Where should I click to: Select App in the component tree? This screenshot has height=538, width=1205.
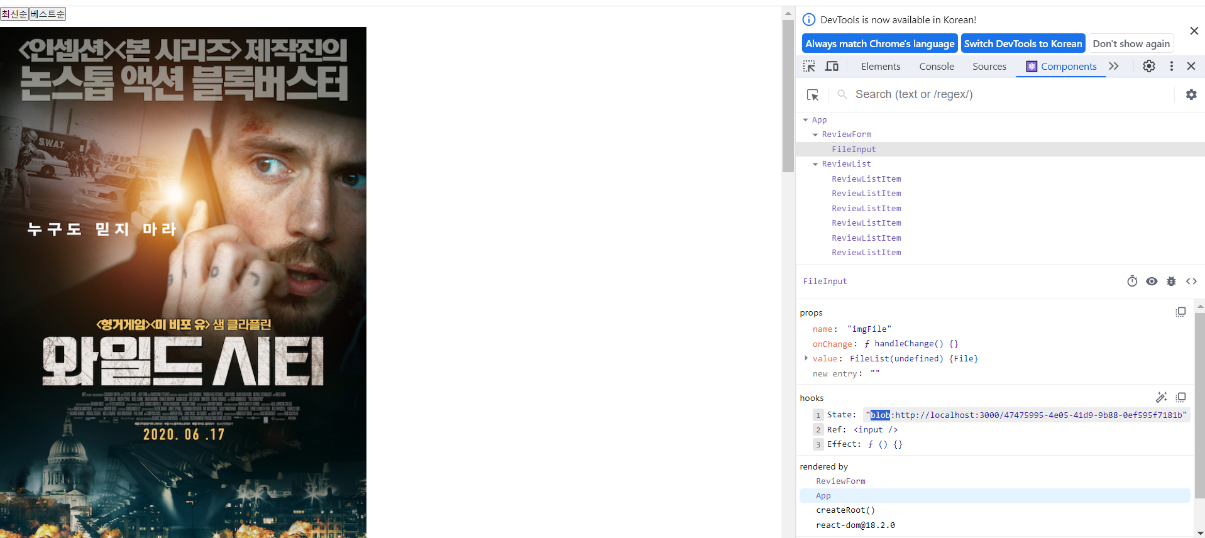click(819, 119)
